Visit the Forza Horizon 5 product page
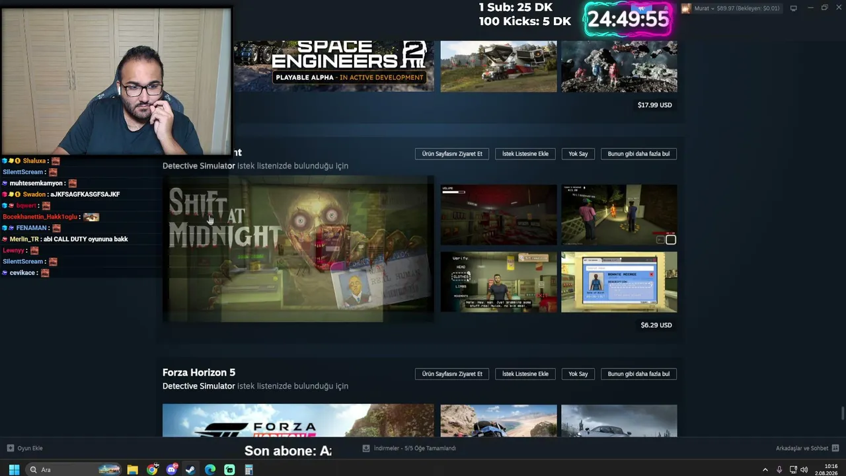Screen dimensions: 846x476 pyautogui.click(x=452, y=374)
